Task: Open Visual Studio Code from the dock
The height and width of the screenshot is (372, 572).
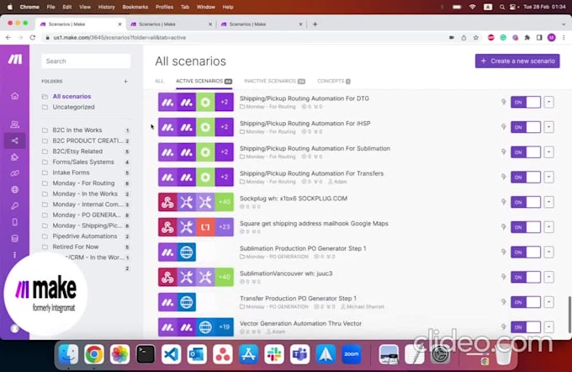Action: (171, 354)
